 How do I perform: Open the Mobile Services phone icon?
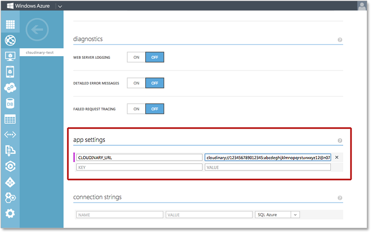click(10, 72)
